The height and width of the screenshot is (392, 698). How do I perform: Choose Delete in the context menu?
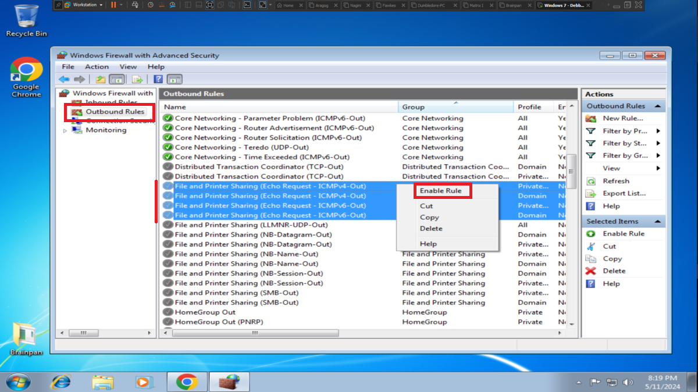pos(431,229)
